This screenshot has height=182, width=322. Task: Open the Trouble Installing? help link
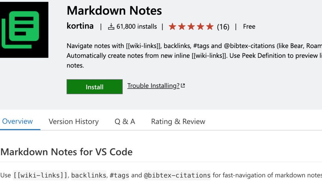click(153, 86)
